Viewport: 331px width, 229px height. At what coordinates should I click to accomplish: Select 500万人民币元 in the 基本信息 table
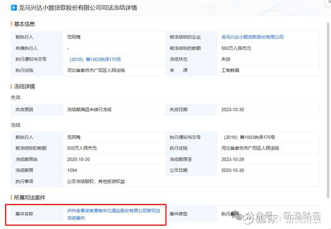(x=236, y=48)
